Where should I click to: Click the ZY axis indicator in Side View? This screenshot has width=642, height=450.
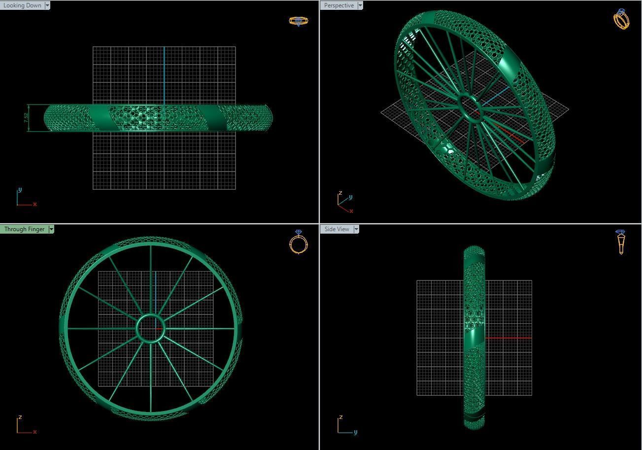pyautogui.click(x=347, y=425)
